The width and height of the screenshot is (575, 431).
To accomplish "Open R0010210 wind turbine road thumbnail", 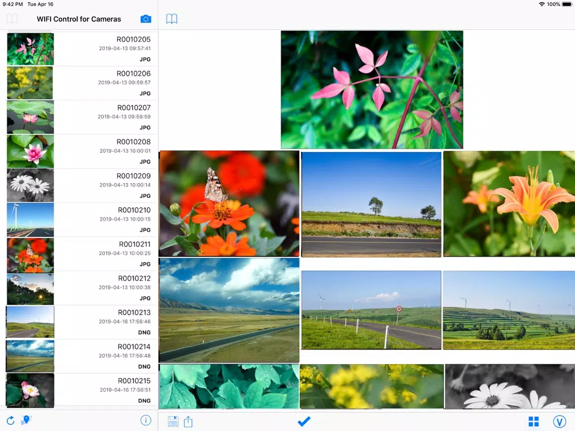I will tap(30, 220).
